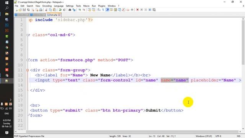The height and width of the screenshot is (138, 245).
Task: Click highlighted name="name" text
Action: pyautogui.click(x=175, y=80)
